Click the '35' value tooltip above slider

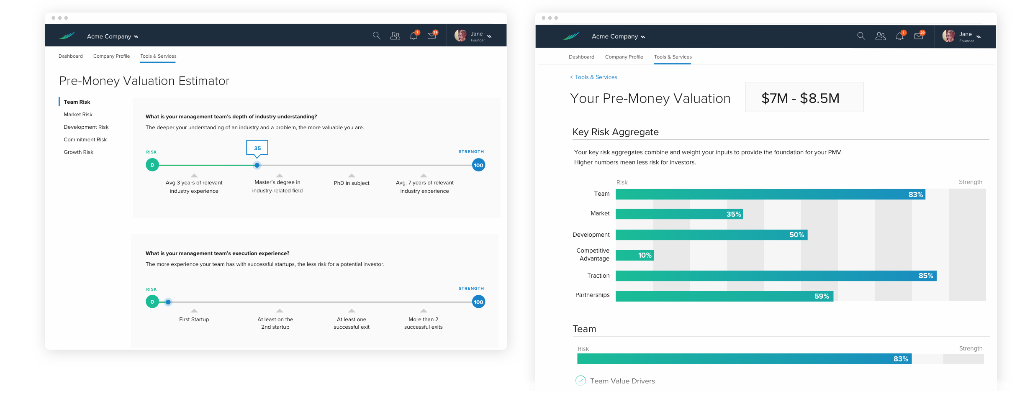click(257, 148)
